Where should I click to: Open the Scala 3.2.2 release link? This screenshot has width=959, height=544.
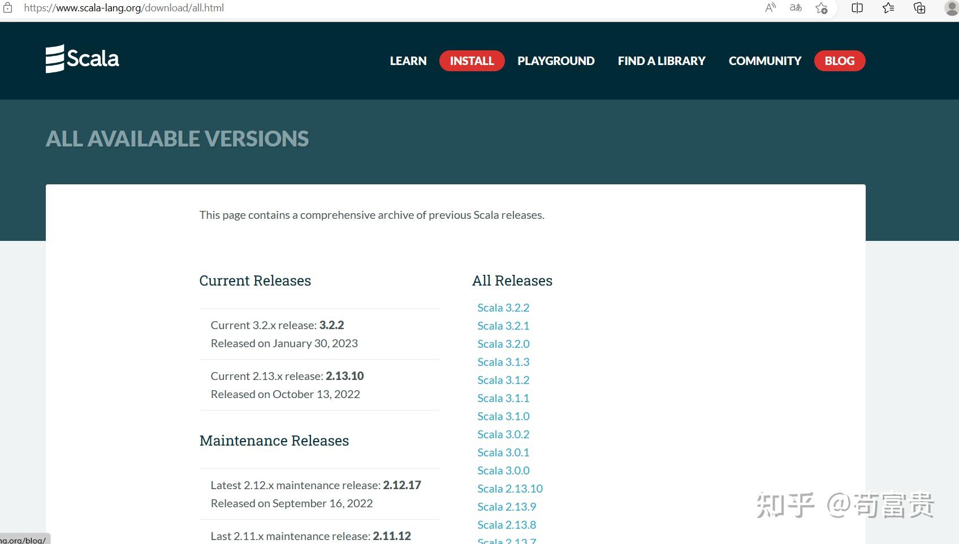(503, 308)
